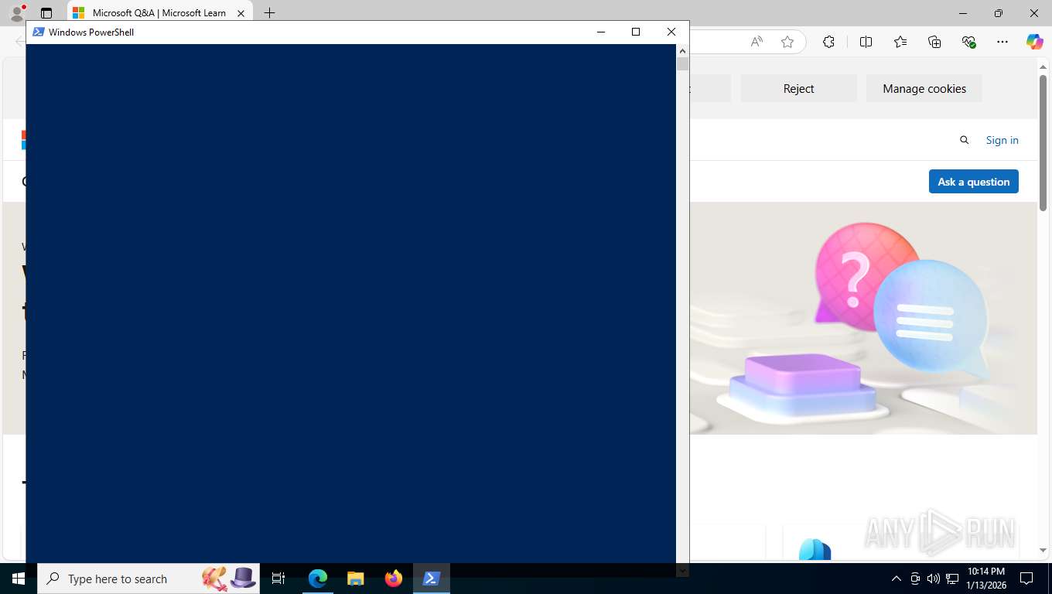Close the Microsoft Q&A tab
1052x594 pixels.
tap(241, 13)
